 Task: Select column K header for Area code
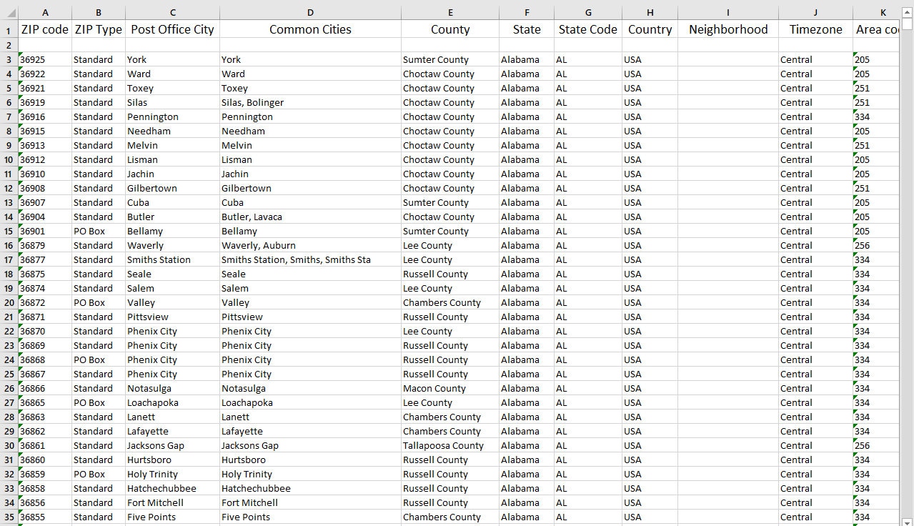[x=883, y=12]
